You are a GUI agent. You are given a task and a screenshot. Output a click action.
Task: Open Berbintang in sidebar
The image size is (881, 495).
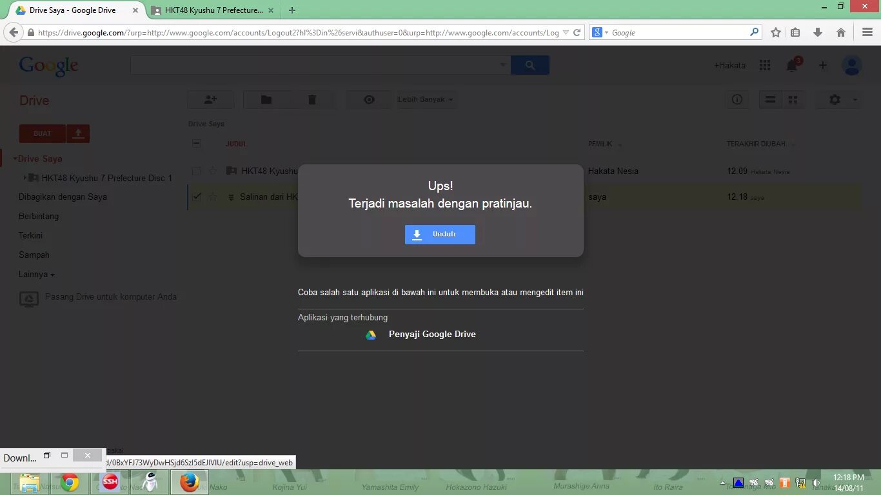coord(39,217)
